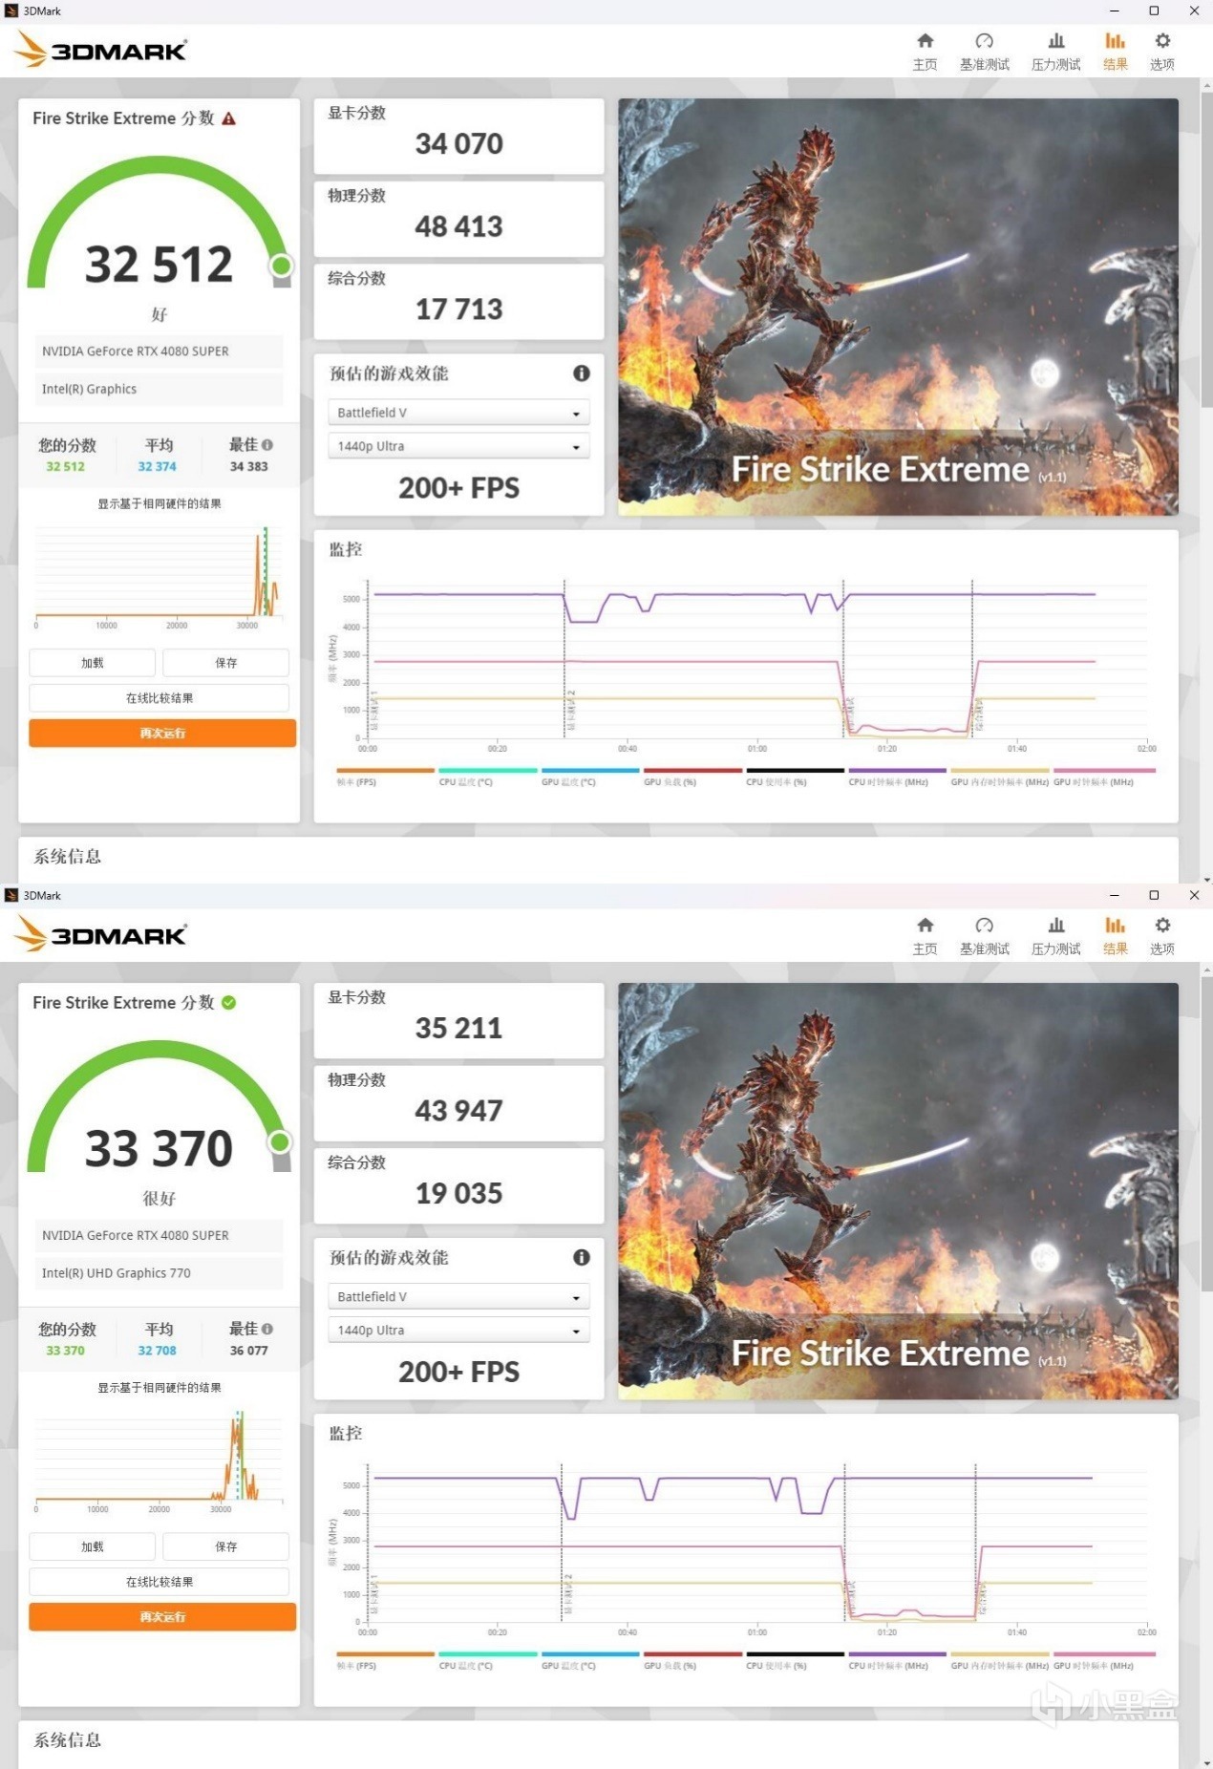Image resolution: width=1213 pixels, height=1769 pixels.
Task: Toggle FPS legend in top monitoring chart
Action: [x=385, y=777]
